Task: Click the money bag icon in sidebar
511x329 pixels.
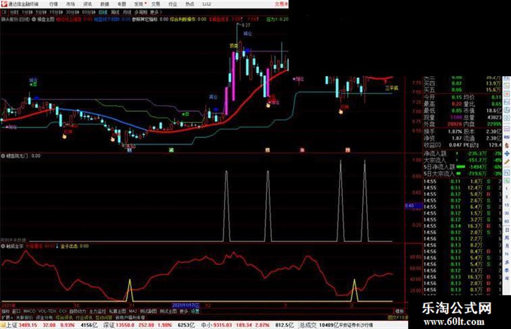Action: pos(507,145)
